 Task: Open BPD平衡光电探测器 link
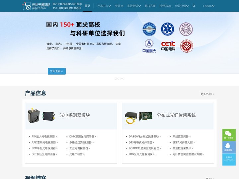[x=44, y=148]
